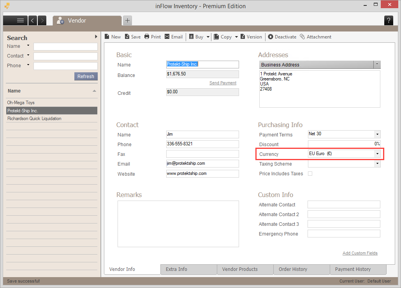Click the inFlow app logo icon
The image size is (401, 288).
(x=7, y=5)
